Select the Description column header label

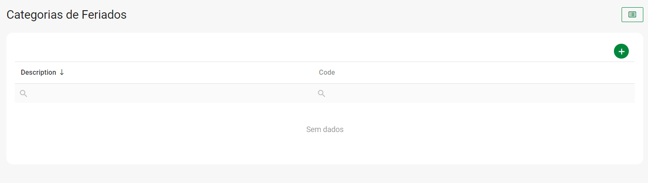click(x=38, y=73)
